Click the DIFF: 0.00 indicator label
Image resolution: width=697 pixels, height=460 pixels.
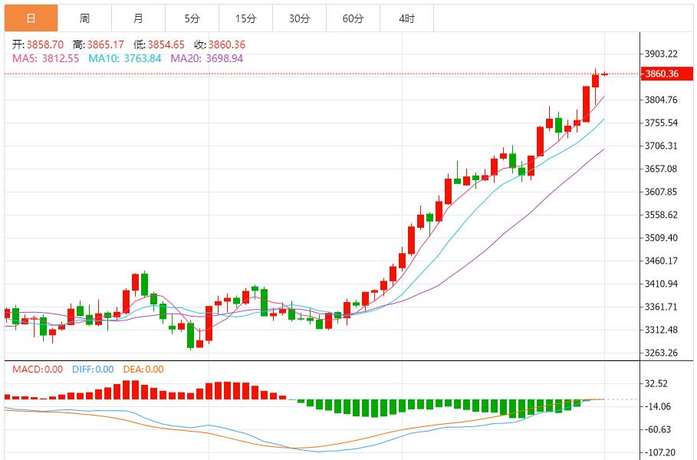click(93, 370)
